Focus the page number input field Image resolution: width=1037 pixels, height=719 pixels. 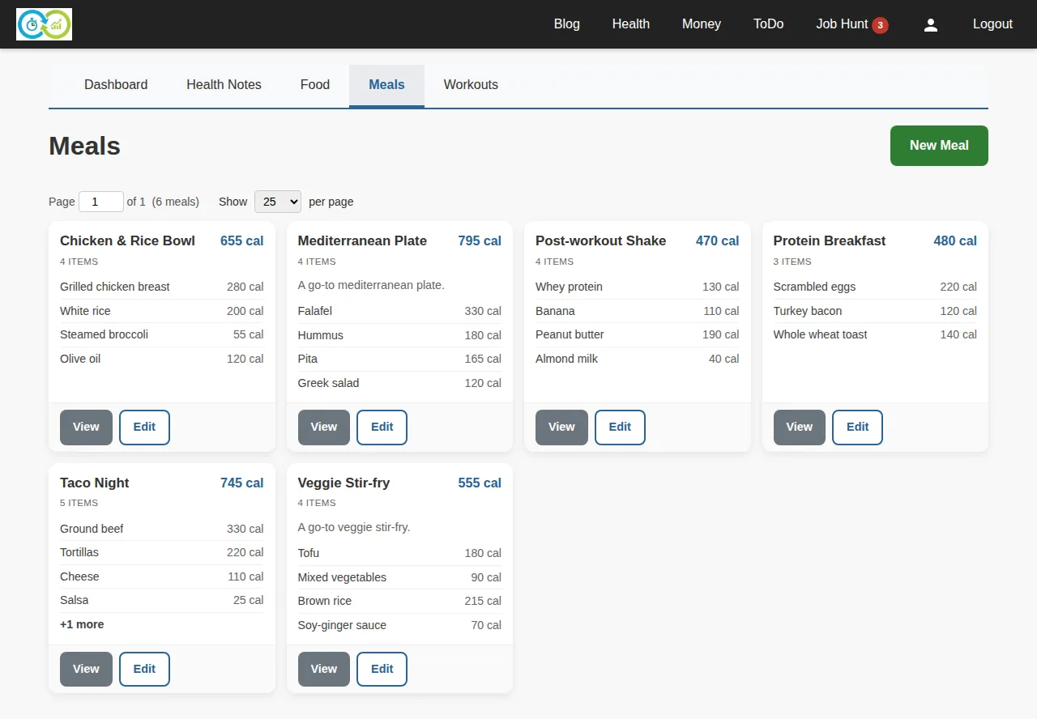101,202
